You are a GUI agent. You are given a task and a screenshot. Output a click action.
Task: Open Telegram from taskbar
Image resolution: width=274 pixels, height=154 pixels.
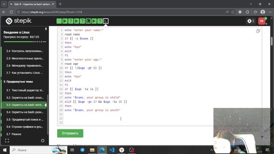[x=82, y=150]
